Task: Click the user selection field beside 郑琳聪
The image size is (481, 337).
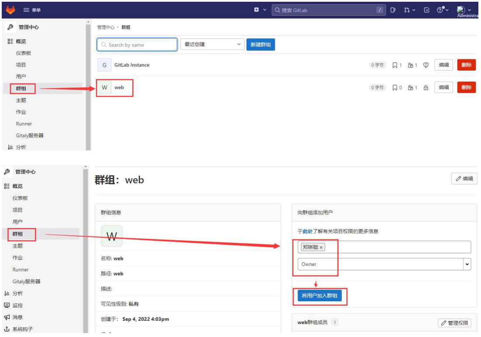Action: tap(384, 247)
